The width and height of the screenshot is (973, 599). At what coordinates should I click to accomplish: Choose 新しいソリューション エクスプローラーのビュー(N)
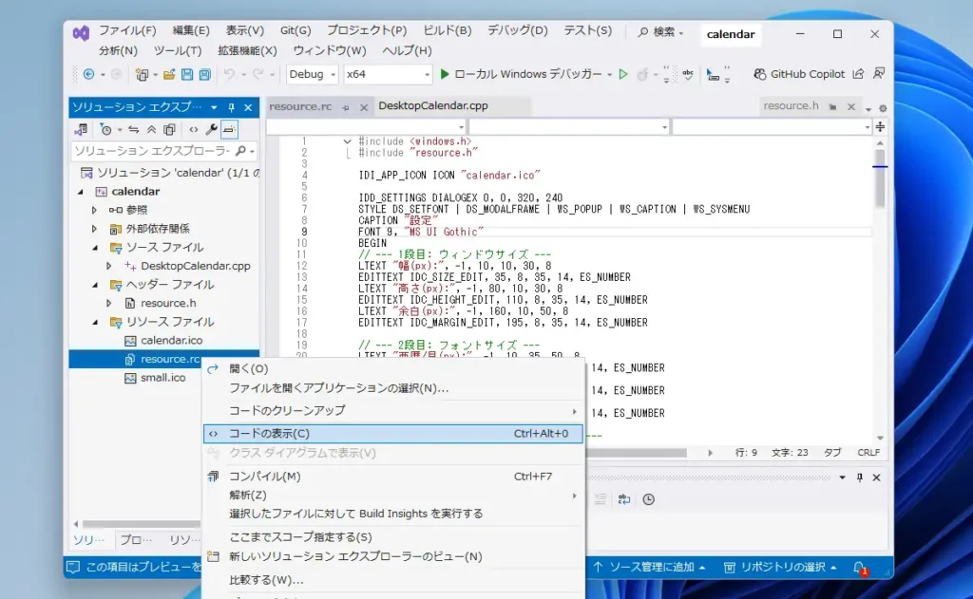point(392,556)
